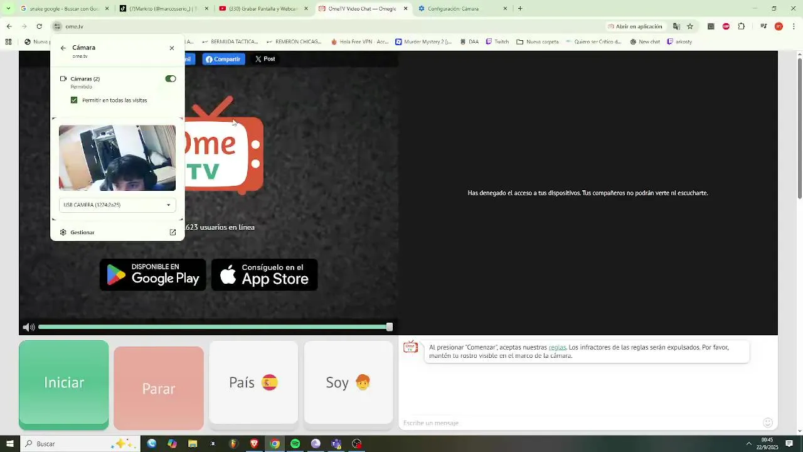Mute the volume speaker icon

pyautogui.click(x=28, y=327)
